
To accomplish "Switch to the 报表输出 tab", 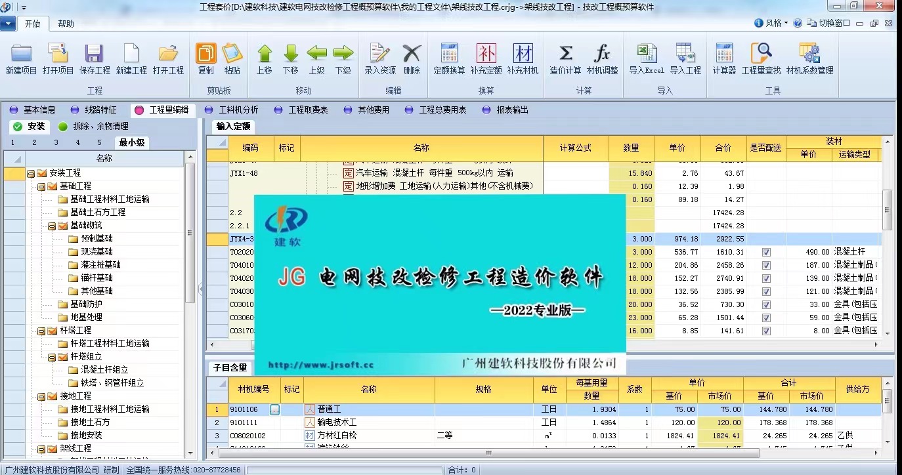I will [505, 110].
